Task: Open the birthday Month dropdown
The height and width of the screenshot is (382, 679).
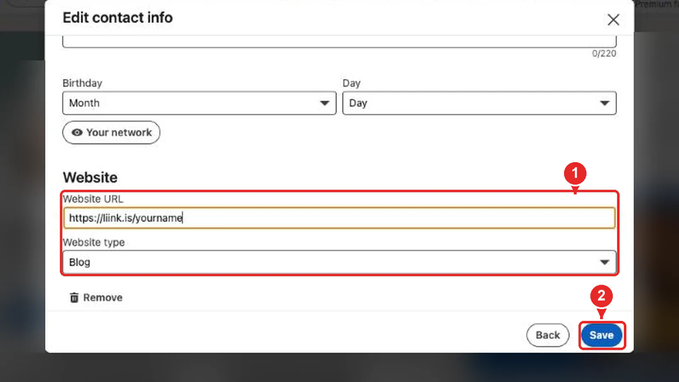Action: (x=199, y=103)
